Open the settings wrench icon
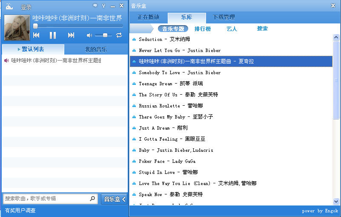341x217 pixels. click(x=103, y=6)
